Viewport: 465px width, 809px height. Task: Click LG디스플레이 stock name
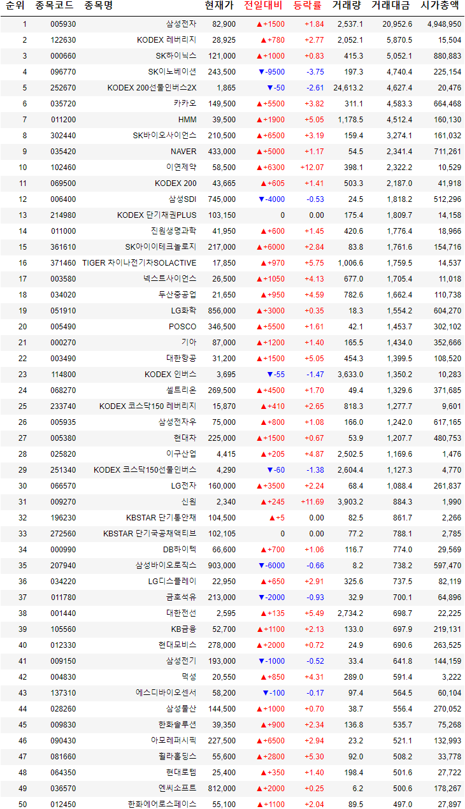click(x=172, y=582)
